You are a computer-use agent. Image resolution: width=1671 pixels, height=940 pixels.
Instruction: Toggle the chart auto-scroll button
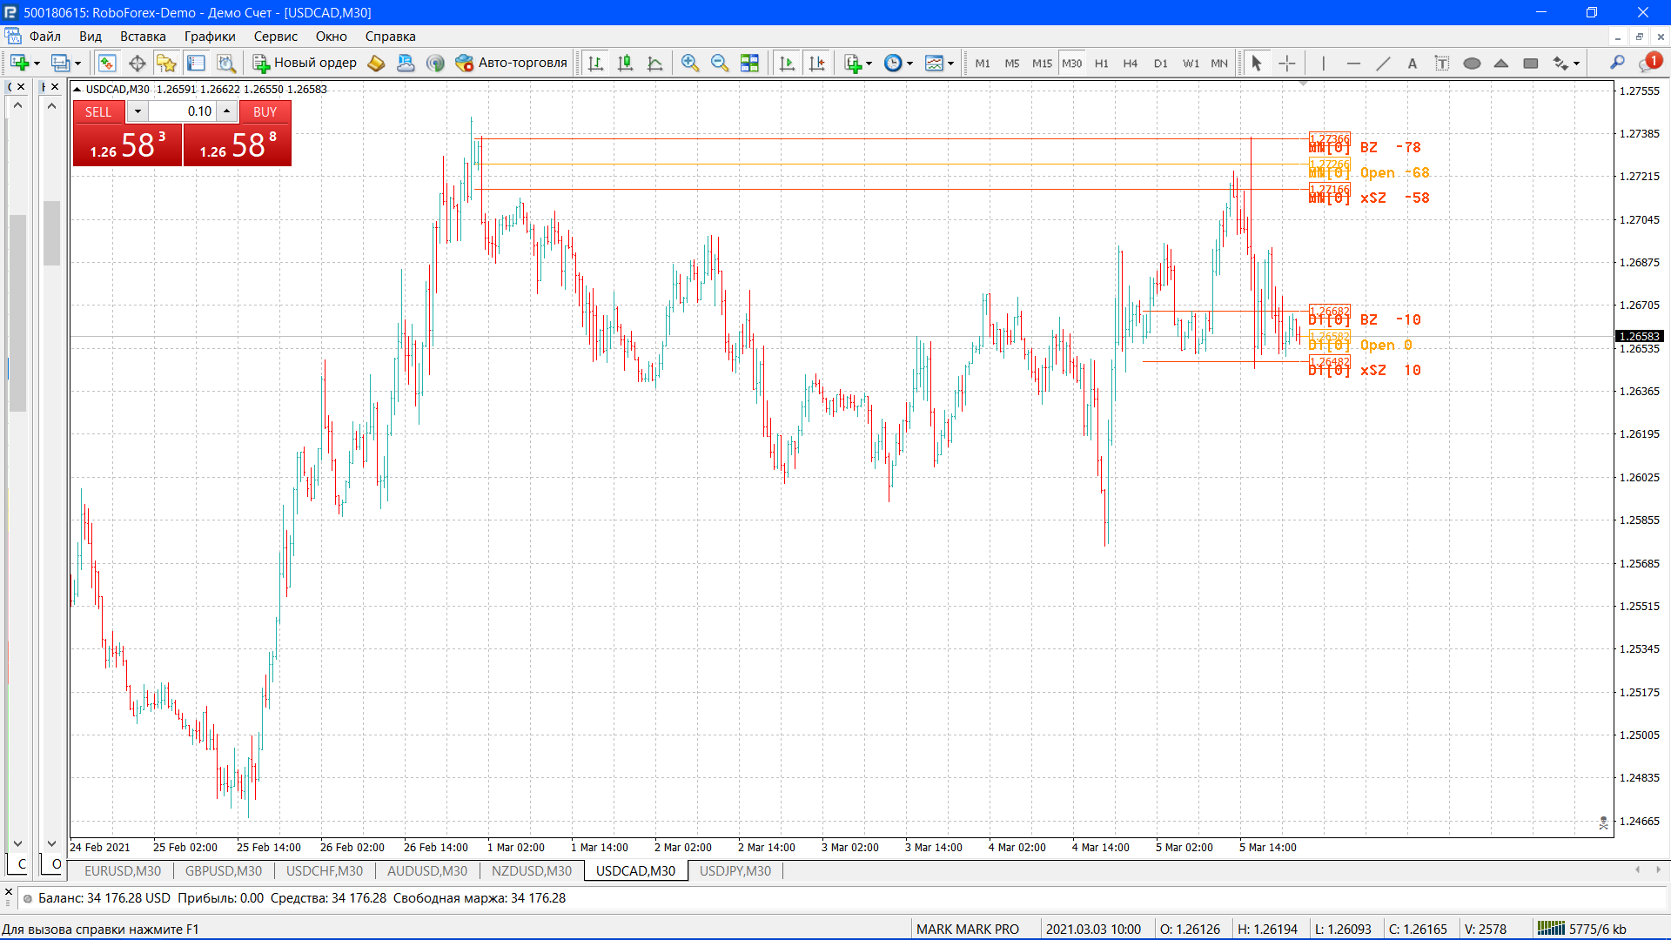point(787,63)
